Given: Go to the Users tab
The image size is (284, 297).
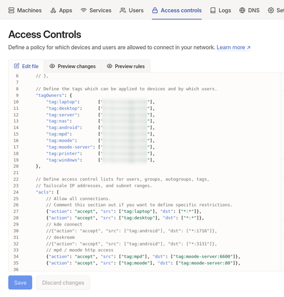Looking at the screenshot, I should (132, 10).
